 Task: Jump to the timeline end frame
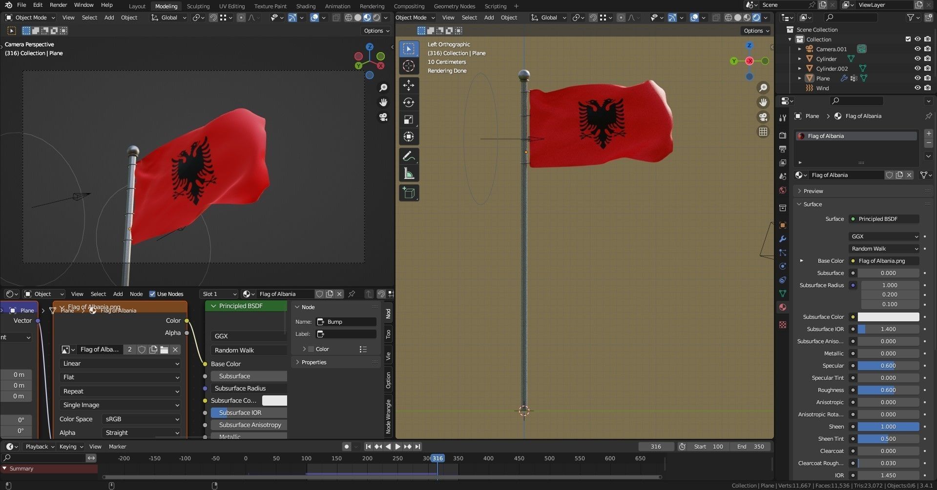click(x=417, y=447)
